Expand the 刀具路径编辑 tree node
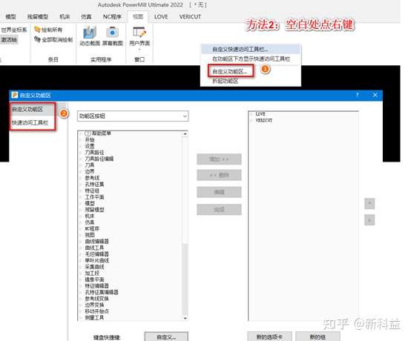This screenshot has width=411, height=341. click(x=81, y=159)
